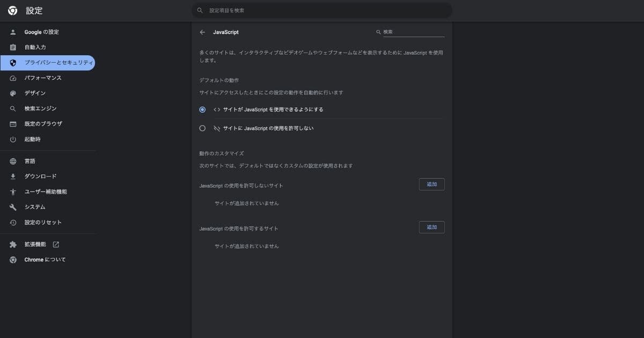Open 言語 settings section
Viewport: 644px width, 338px height.
48,161
